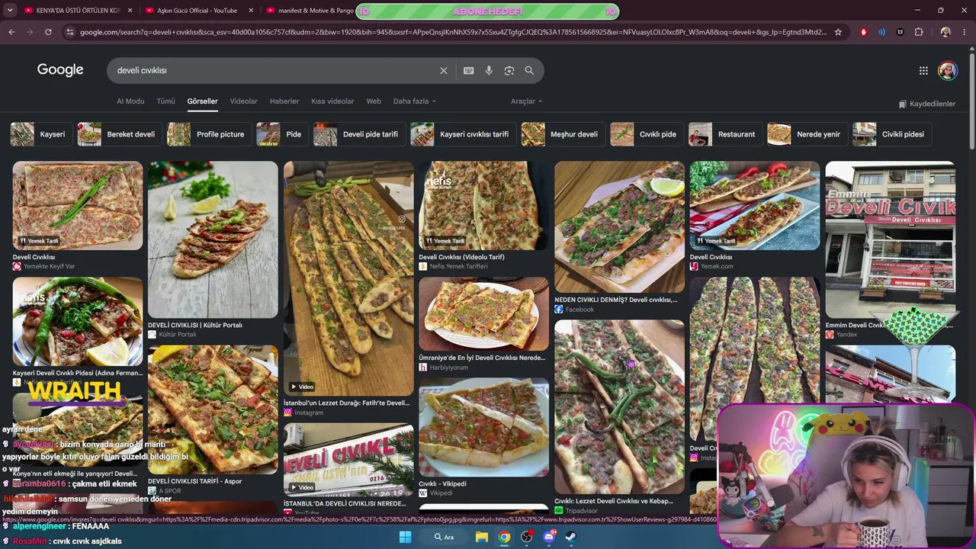Apply the Pide filter chip
Screen dimensions: 976x549
(x=282, y=134)
